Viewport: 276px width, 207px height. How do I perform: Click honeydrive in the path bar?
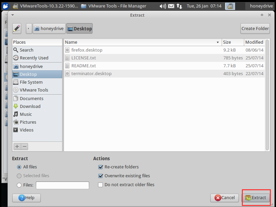point(49,28)
